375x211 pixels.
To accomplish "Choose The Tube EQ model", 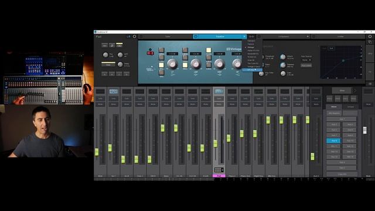I will click(x=253, y=63).
